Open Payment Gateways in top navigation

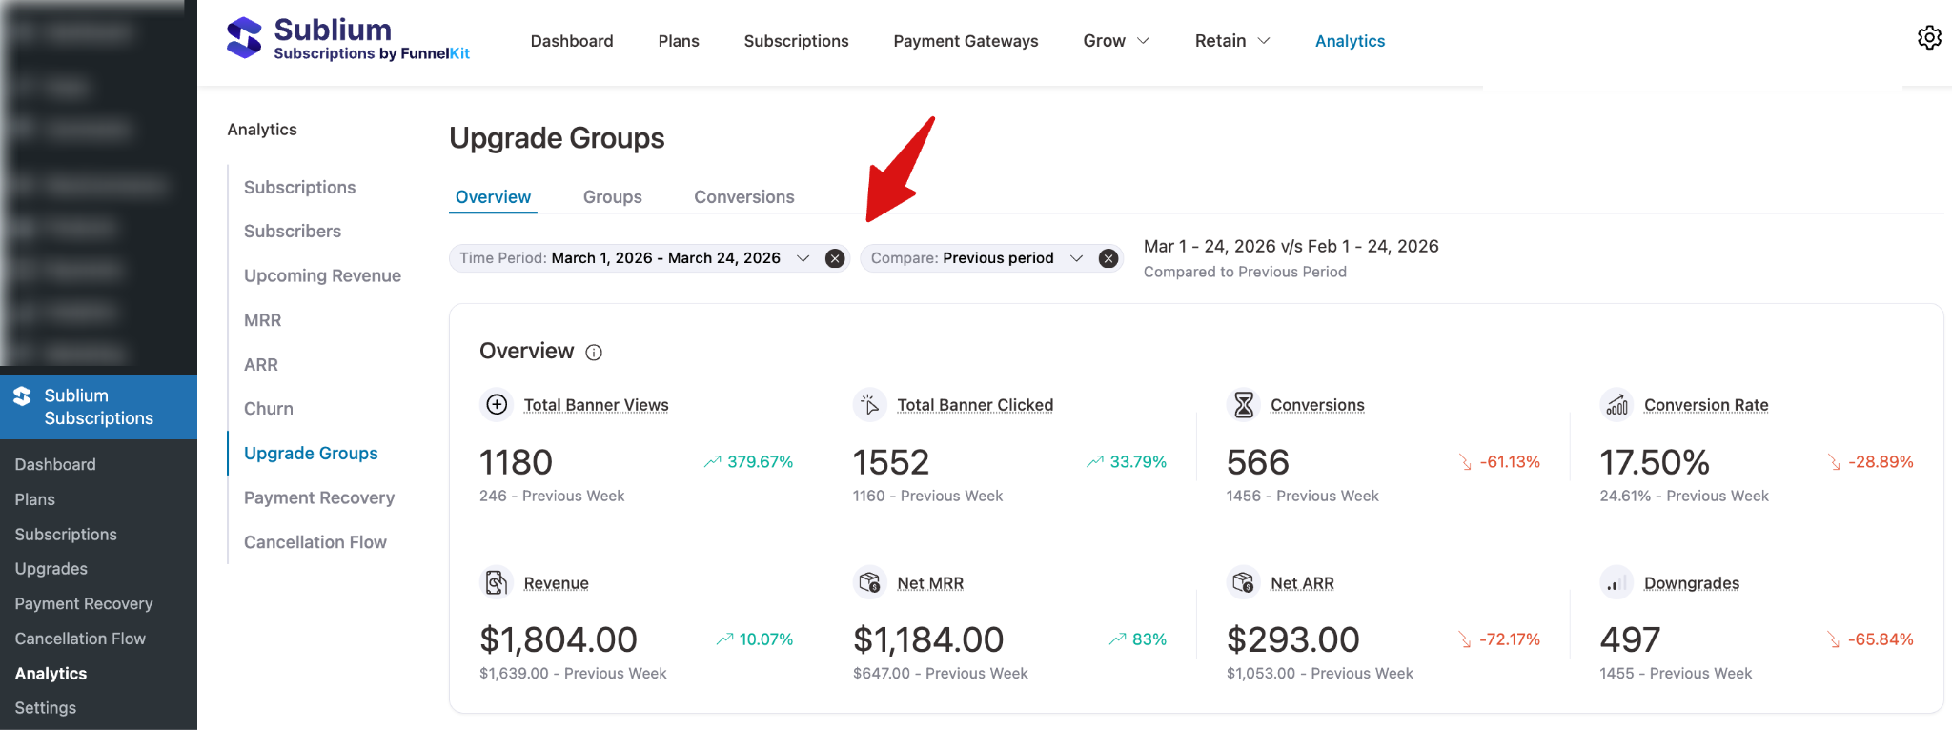[966, 41]
